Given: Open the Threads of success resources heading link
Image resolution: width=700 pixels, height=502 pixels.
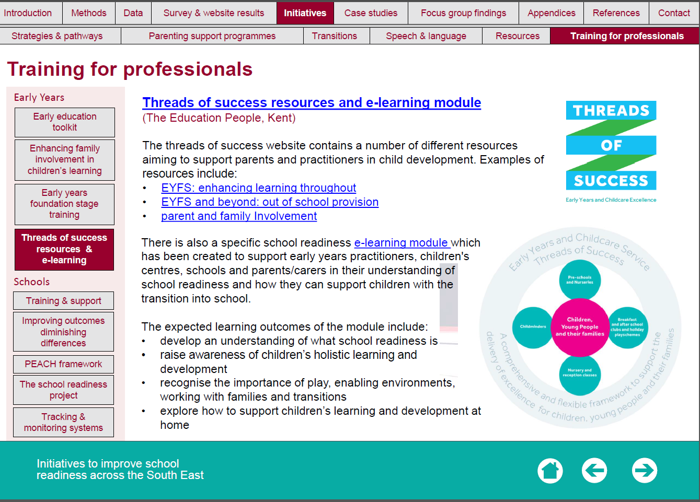Looking at the screenshot, I should pos(312,102).
